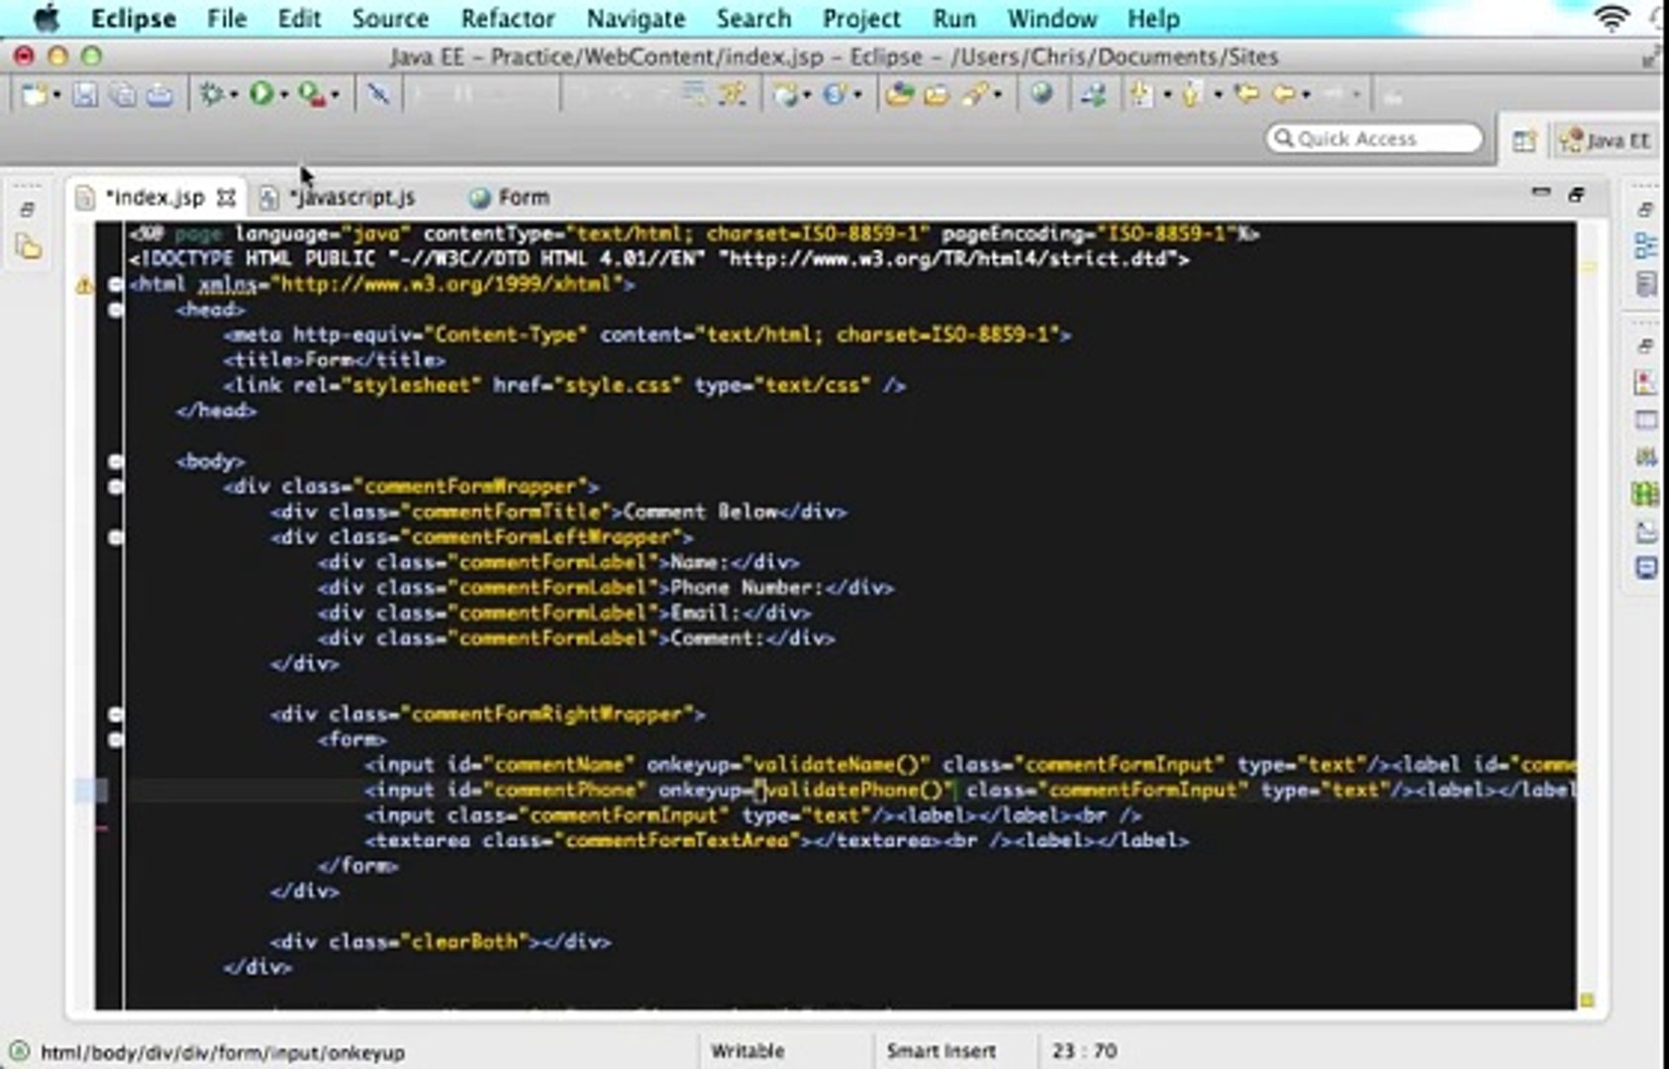Click the restore icon in left sidebar

[29, 209]
